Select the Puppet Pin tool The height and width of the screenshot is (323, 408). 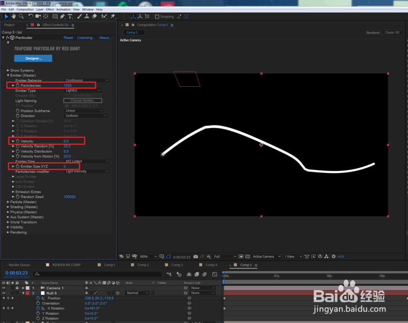tap(113, 16)
